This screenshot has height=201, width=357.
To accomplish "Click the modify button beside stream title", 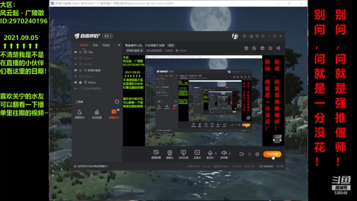I will tap(171, 46).
